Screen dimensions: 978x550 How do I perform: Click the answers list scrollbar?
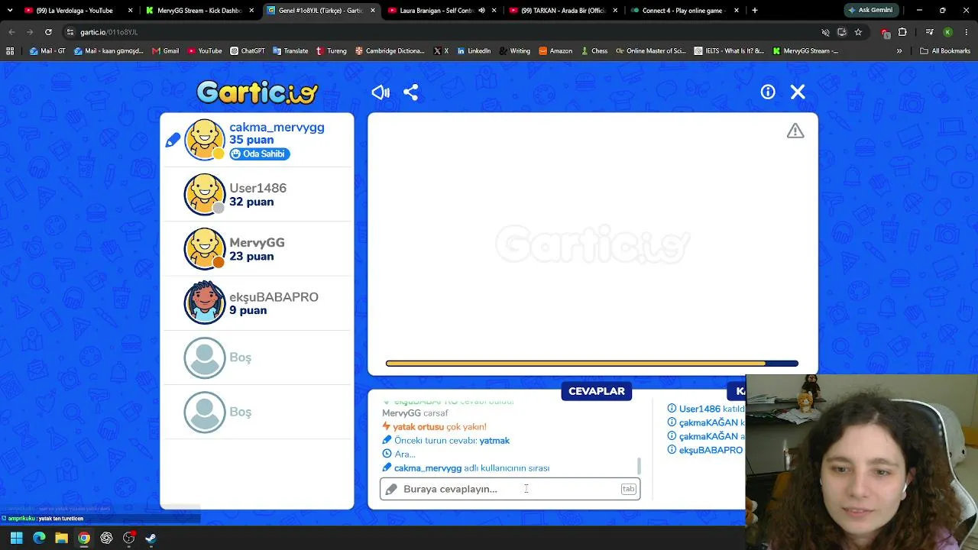click(639, 466)
